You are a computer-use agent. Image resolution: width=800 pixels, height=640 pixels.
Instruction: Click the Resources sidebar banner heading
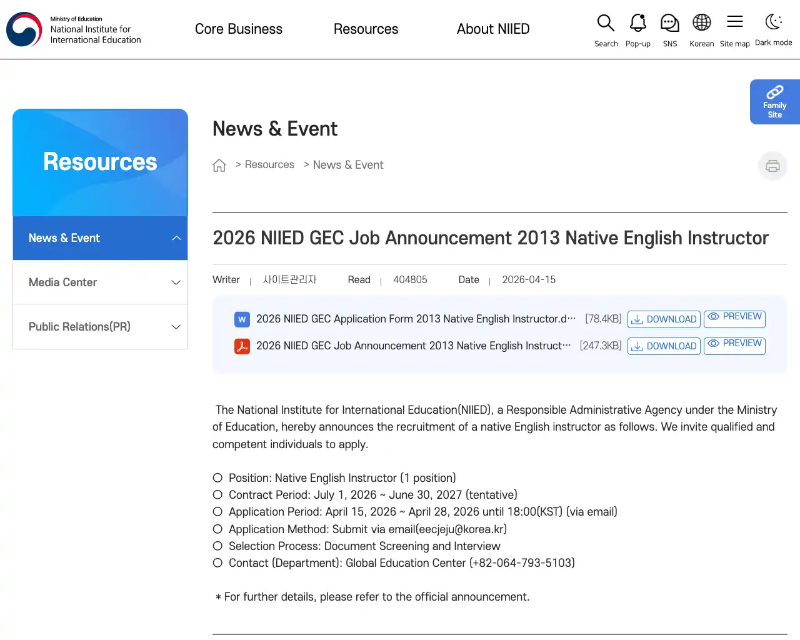[x=100, y=162]
